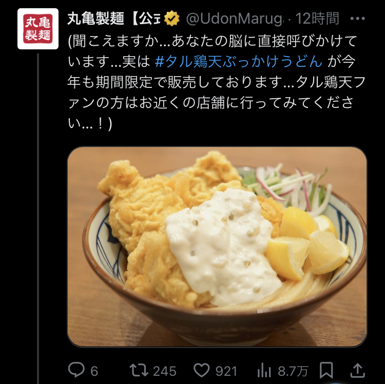Open the @UdonMaruga handle link
The height and width of the screenshot is (384, 385).
(x=235, y=19)
